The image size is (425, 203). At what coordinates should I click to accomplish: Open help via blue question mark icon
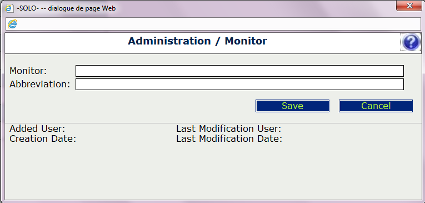point(411,42)
